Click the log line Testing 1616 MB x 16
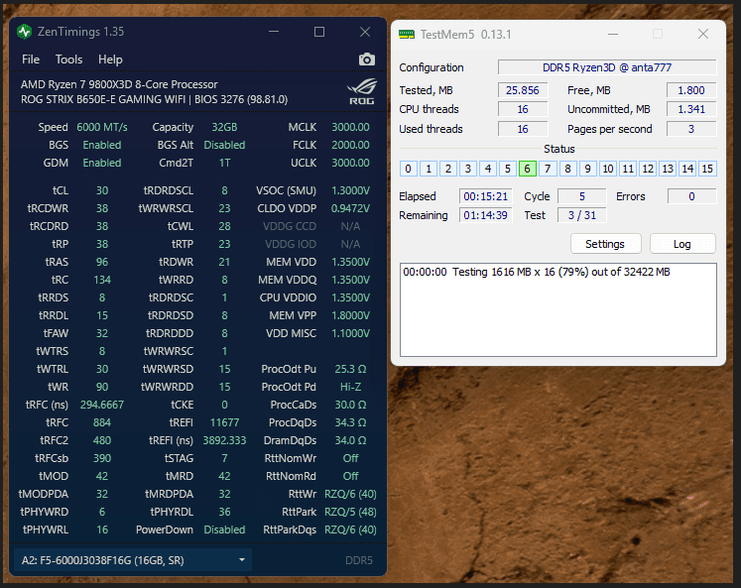The image size is (741, 588). pos(537,272)
